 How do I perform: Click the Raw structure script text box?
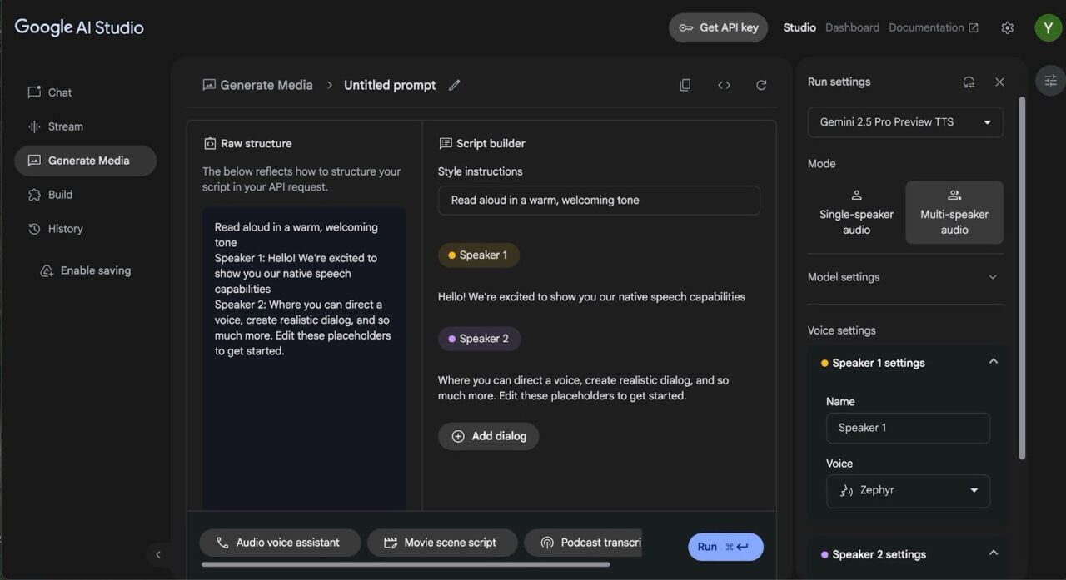click(x=304, y=358)
